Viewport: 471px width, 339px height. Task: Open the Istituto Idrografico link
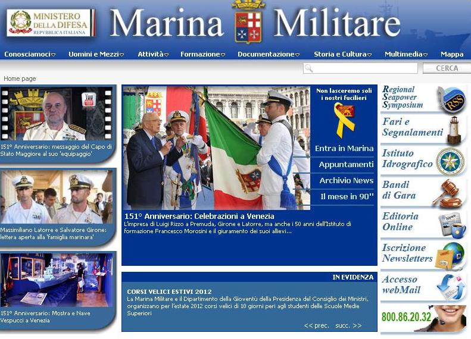pos(407,159)
